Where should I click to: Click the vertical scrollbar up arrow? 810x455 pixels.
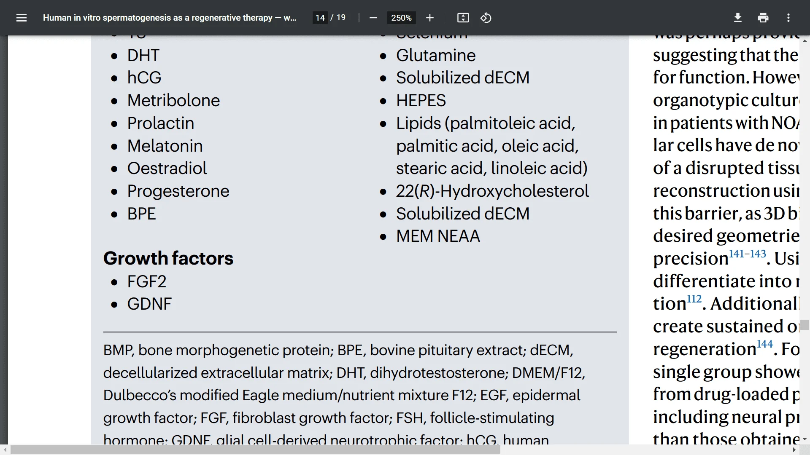(x=805, y=41)
